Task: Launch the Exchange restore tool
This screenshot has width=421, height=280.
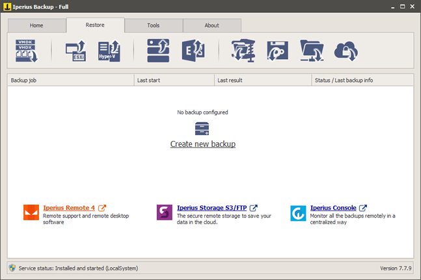Action: [x=193, y=51]
